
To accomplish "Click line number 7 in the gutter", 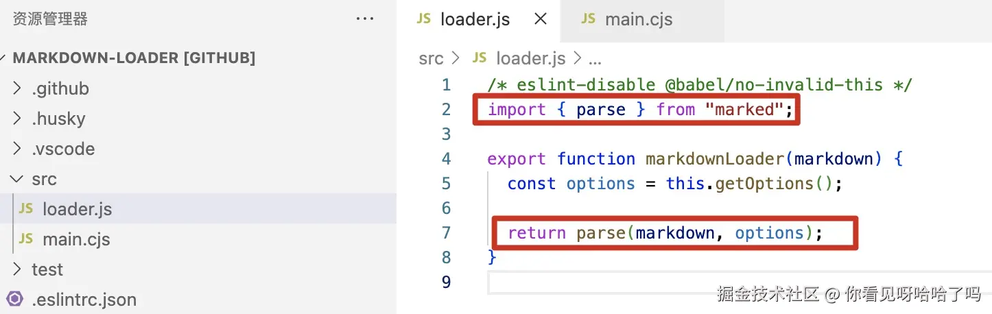I will tap(446, 233).
